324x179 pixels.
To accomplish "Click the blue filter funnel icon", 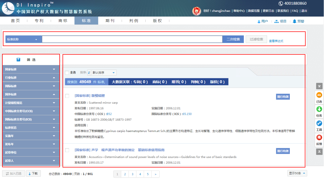I will [x=18, y=60].
